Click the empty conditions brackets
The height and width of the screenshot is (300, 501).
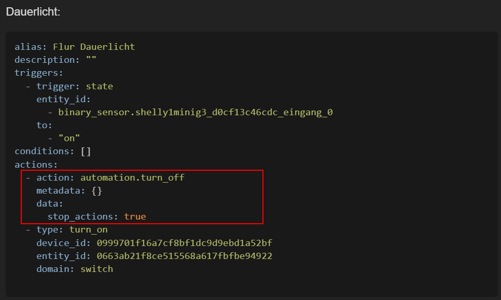pyautogui.click(x=86, y=152)
